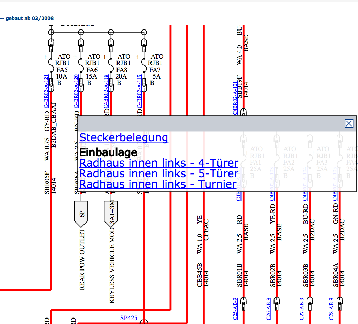Open connector link C4BR02-A-119
This screenshot has width=358, height=324.
coord(139,92)
